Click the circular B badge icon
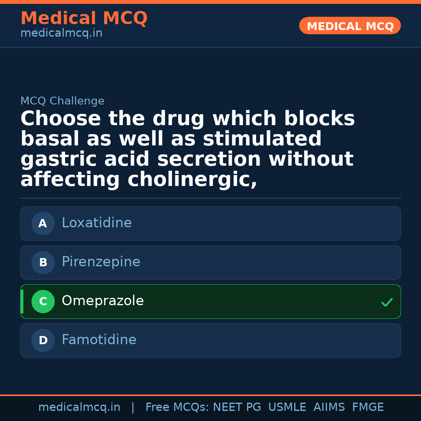Viewport: 421px width, 421px height. (43, 262)
